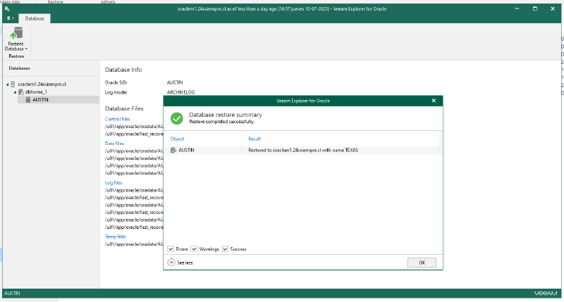Open the Temp files link
This screenshot has height=302, width=564.
tap(115, 237)
